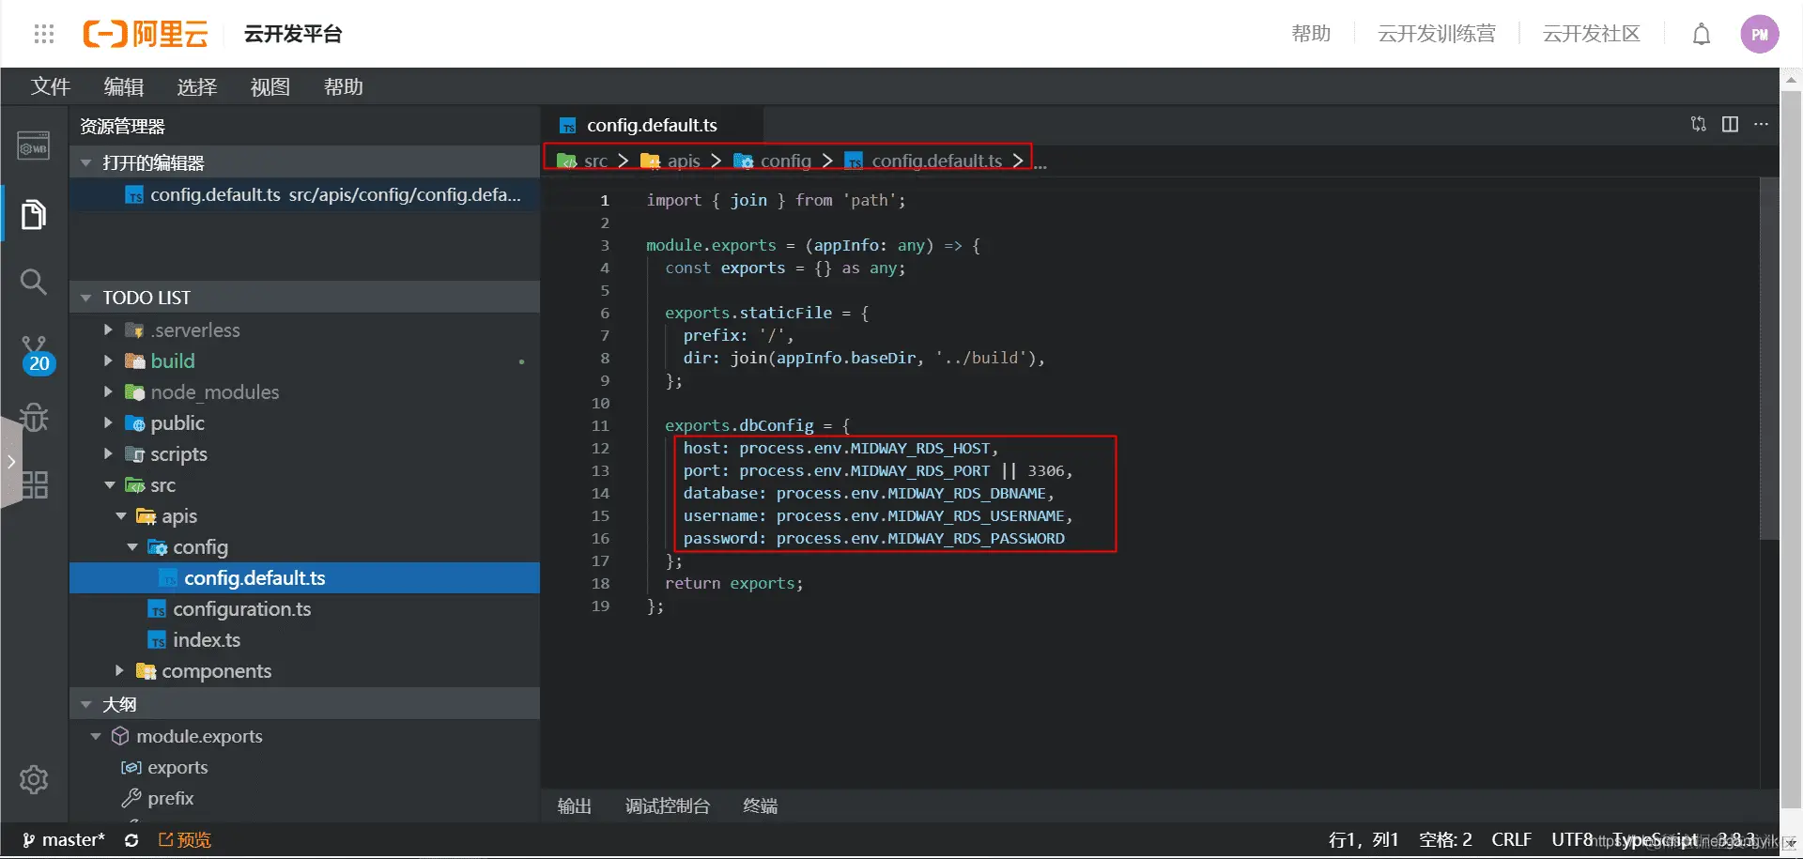Collapse the 打开的编辑器 section
Viewport: 1803px width, 859px height.
(x=86, y=163)
